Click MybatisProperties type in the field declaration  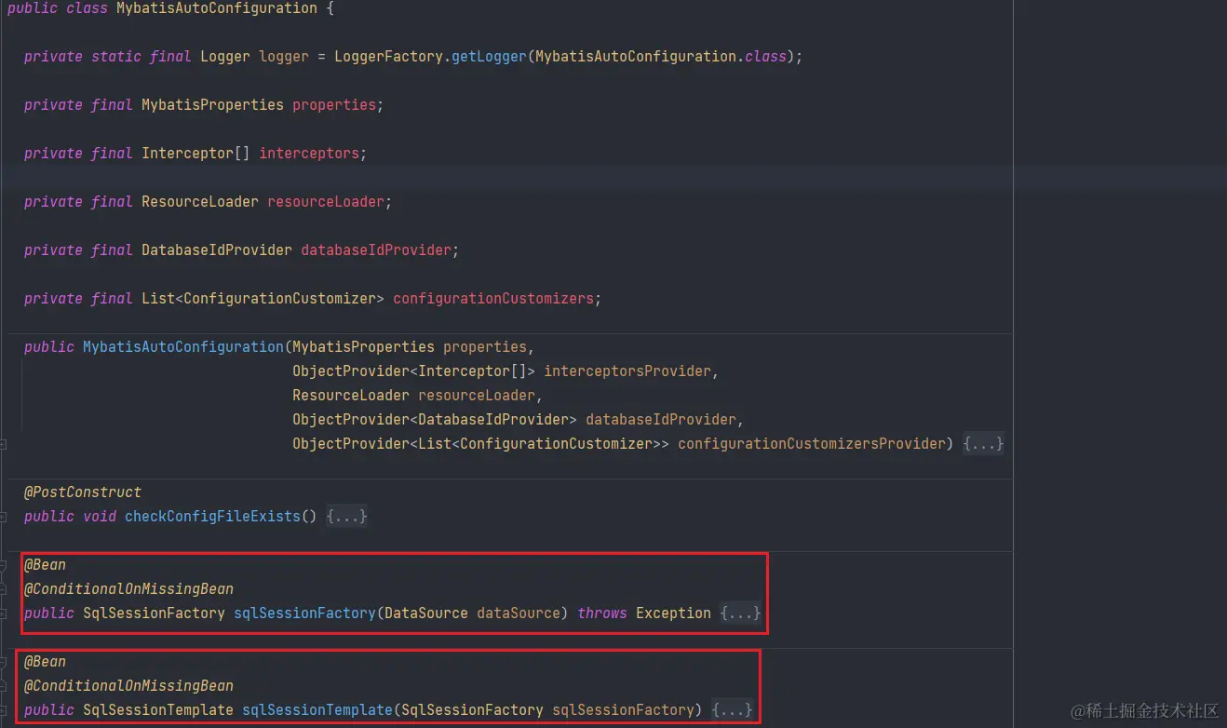212,105
